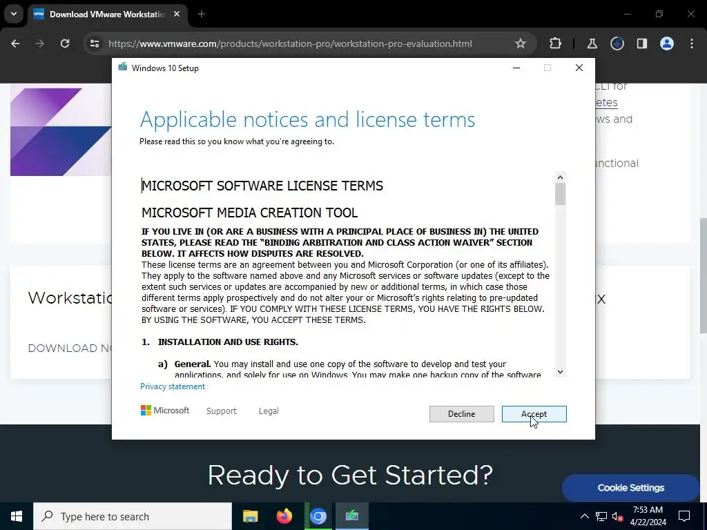The image size is (707, 530).
Task: Open Firefox from taskbar
Action: 284,516
